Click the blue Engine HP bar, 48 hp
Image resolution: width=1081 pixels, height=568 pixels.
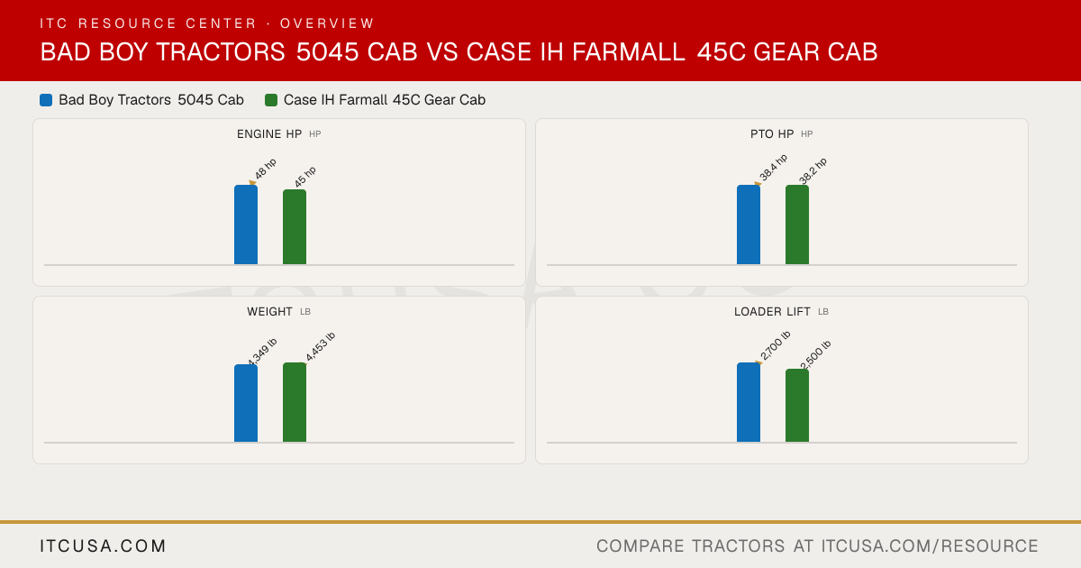click(x=246, y=224)
